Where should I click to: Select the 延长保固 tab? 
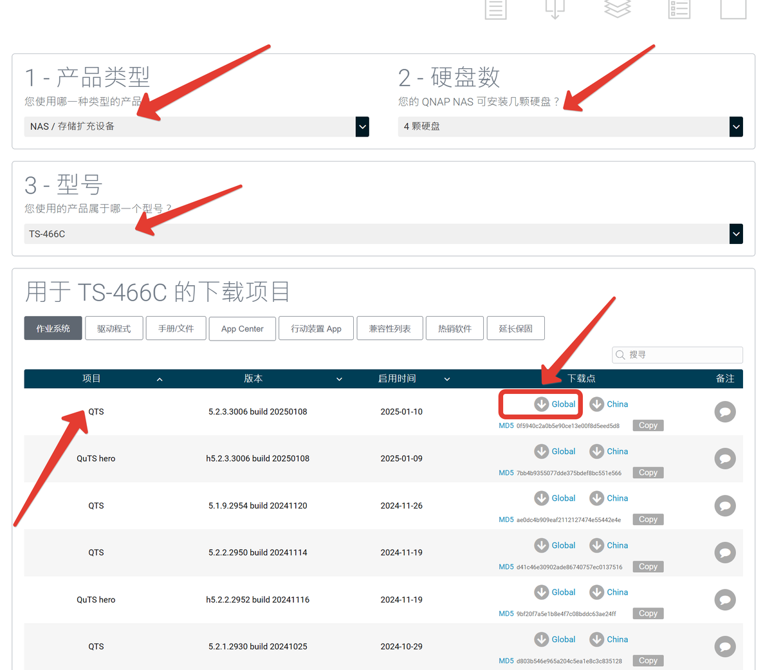pyautogui.click(x=516, y=328)
